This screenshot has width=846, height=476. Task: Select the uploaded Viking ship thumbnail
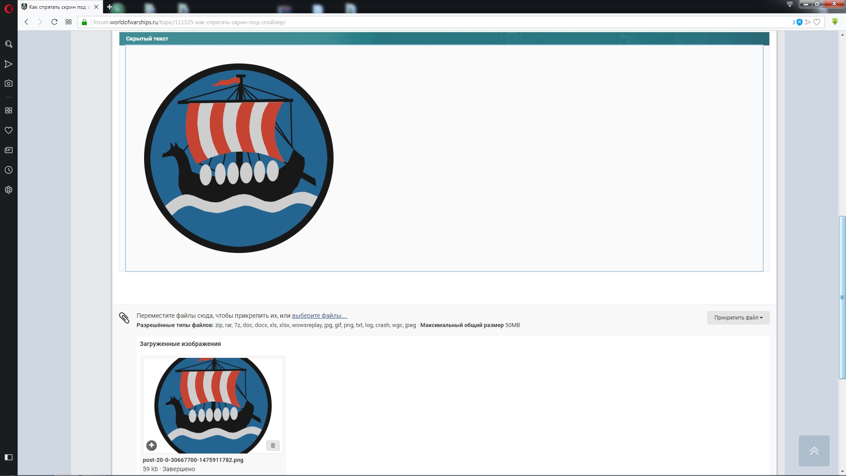[x=213, y=405]
